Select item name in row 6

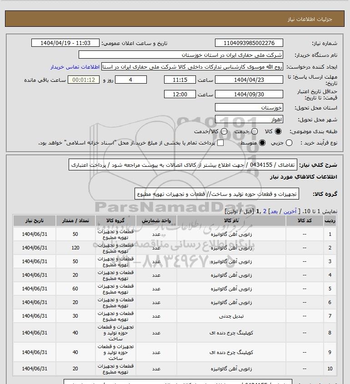231,303
